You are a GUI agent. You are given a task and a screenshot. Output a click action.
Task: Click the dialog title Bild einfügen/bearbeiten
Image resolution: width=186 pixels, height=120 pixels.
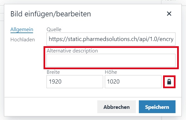(x=51, y=14)
